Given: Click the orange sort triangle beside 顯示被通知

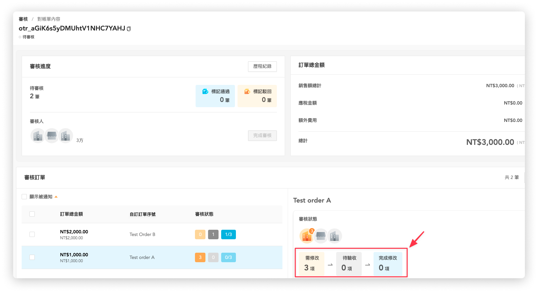Looking at the screenshot, I should pos(56,197).
